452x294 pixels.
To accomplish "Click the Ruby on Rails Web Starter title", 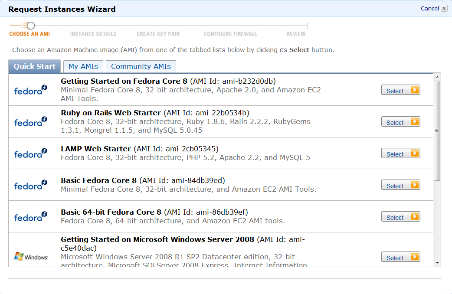I will click(x=111, y=113).
